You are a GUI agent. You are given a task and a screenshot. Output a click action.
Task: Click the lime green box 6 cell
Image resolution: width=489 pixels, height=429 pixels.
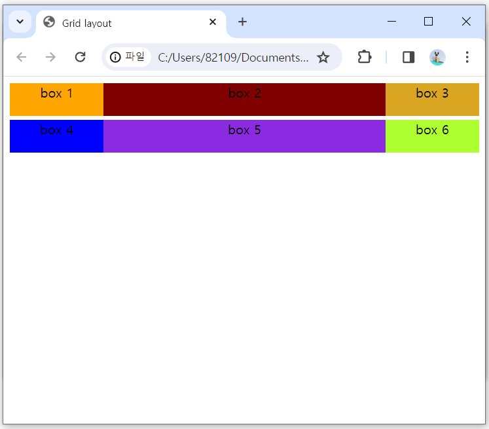point(432,136)
